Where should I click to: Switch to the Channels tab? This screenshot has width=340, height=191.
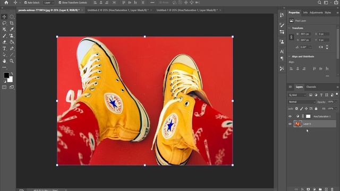pos(311,87)
